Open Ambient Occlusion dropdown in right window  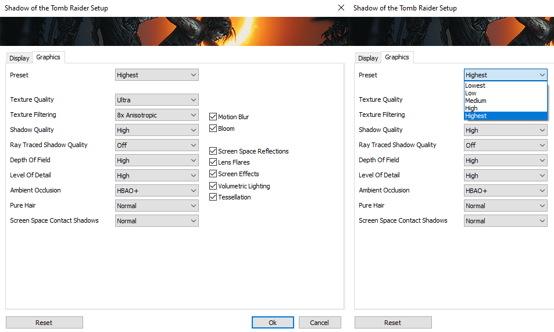[505, 191]
